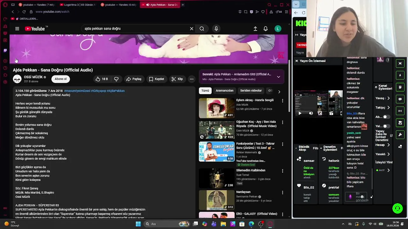The height and width of the screenshot is (229, 408).
Task: Reload the page in the browser
Action: pos(24,12)
